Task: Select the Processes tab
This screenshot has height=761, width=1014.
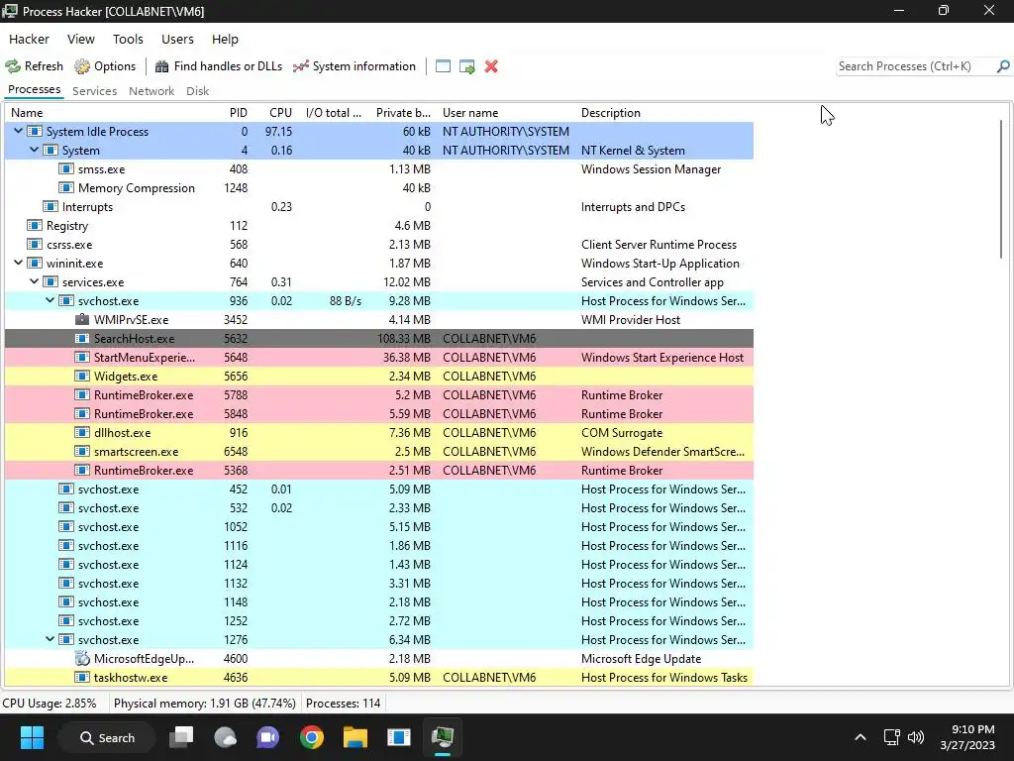Action: (x=35, y=90)
